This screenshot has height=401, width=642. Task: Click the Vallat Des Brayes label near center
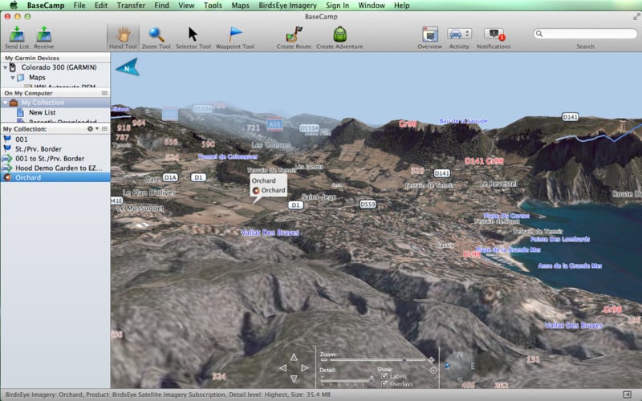click(x=270, y=233)
